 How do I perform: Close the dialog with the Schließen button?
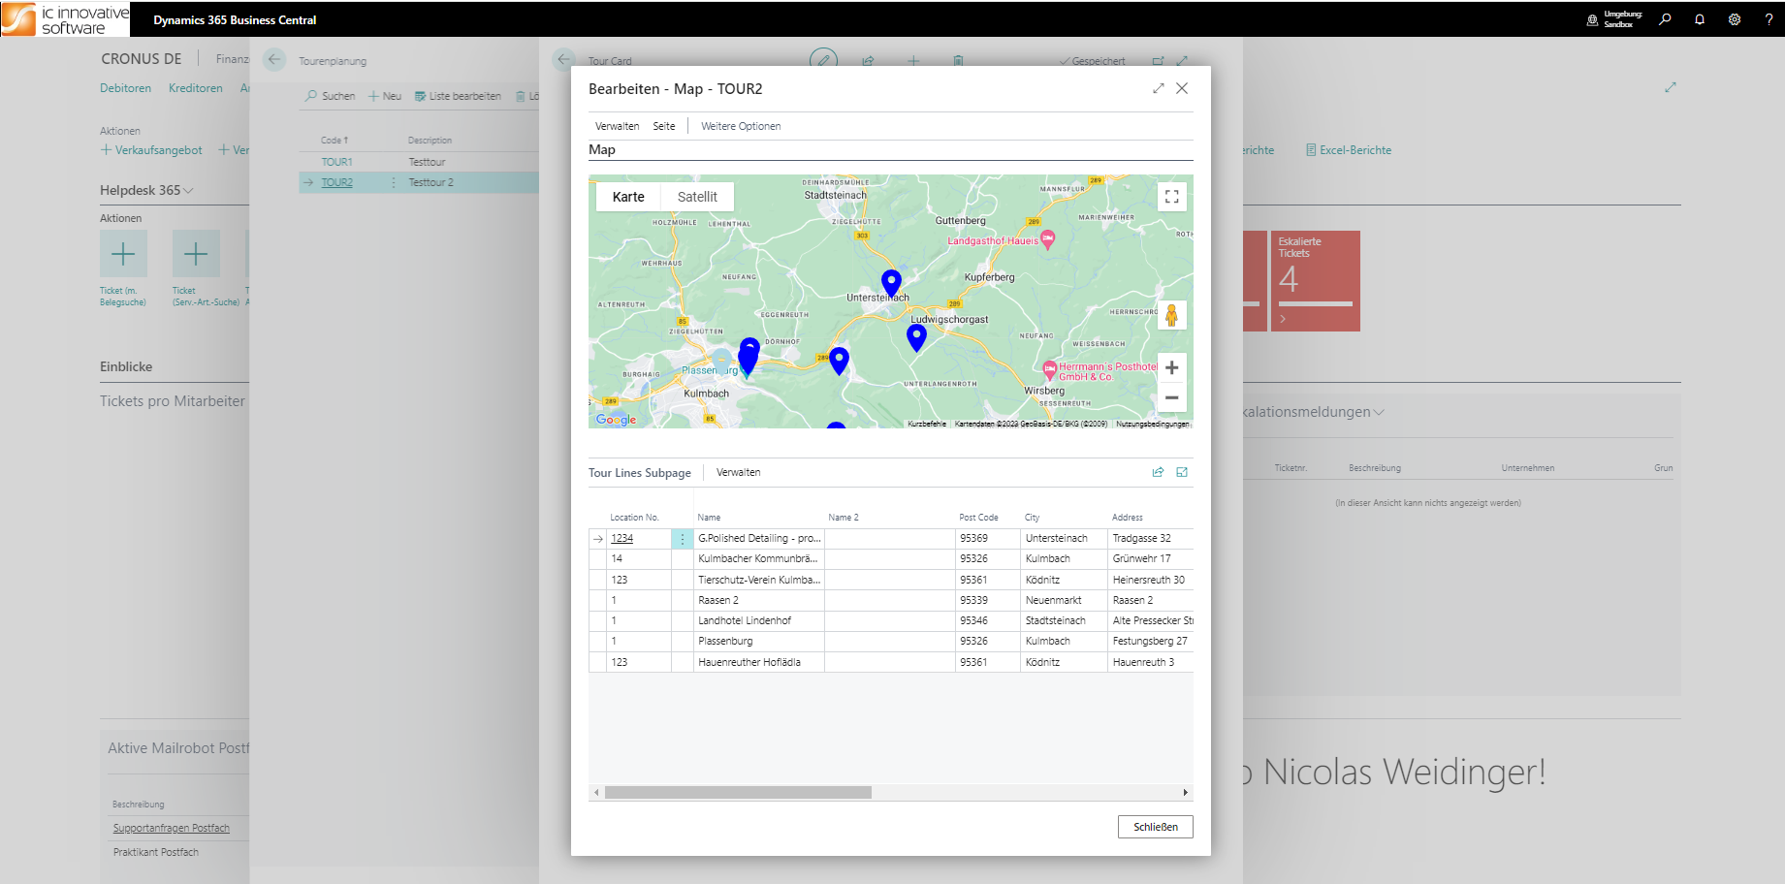pos(1155,827)
